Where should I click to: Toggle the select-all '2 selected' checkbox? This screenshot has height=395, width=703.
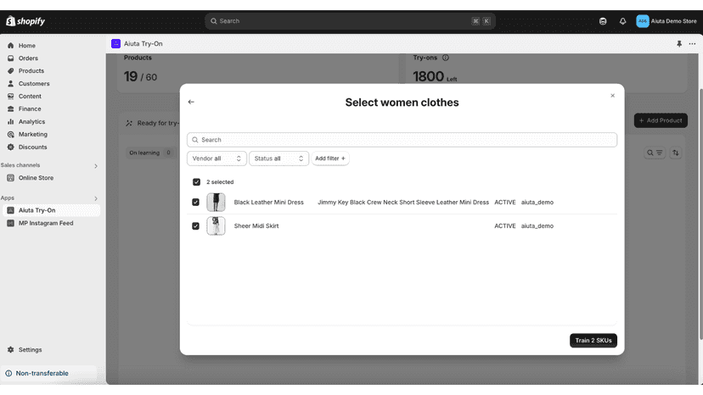pos(196,182)
